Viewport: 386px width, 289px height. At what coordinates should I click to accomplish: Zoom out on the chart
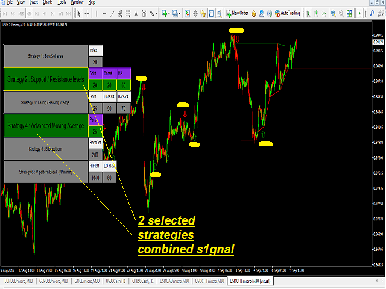coord(341,13)
